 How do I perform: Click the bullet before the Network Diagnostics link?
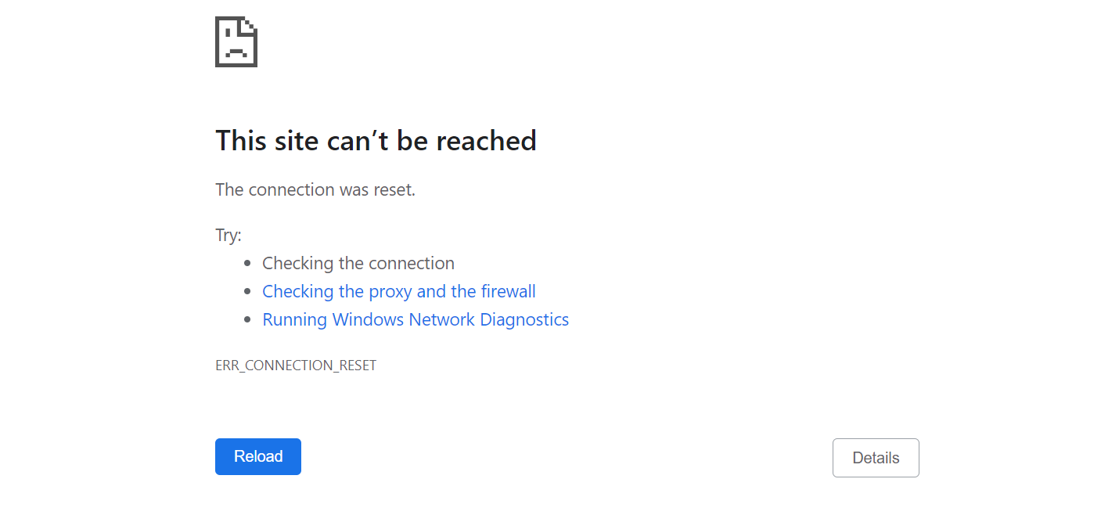pos(247,320)
